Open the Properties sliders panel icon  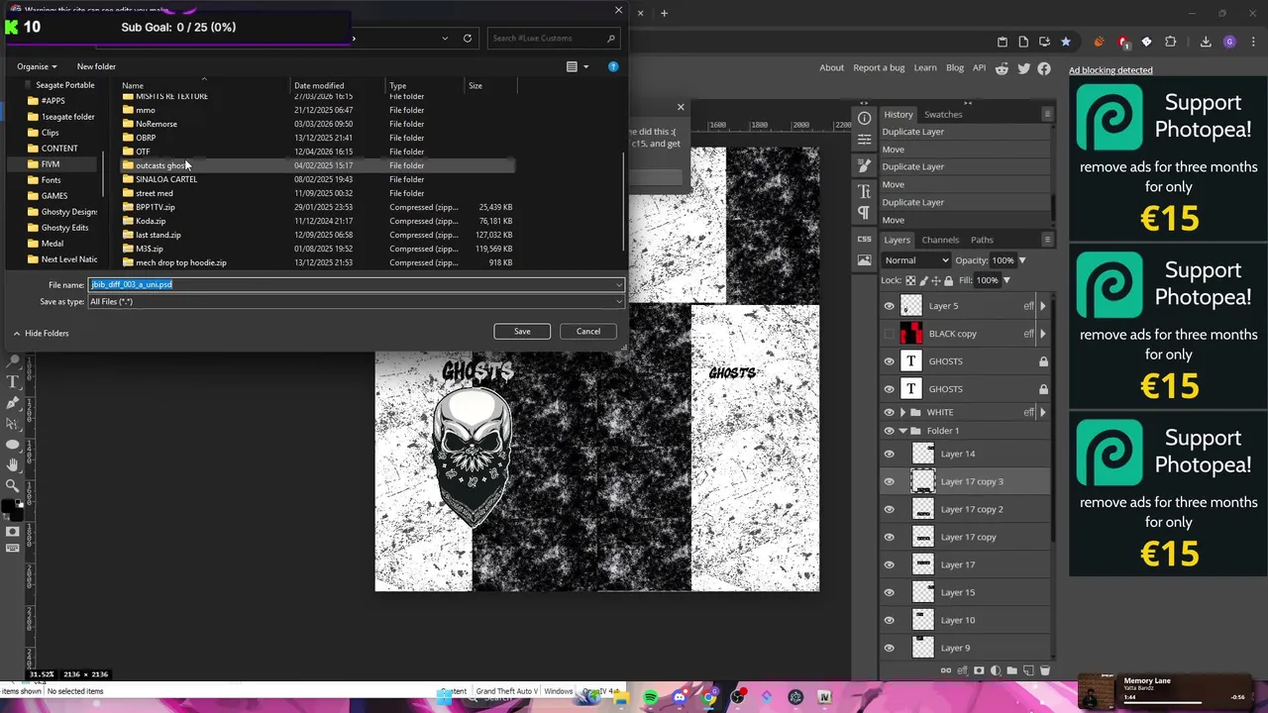pyautogui.click(x=864, y=140)
